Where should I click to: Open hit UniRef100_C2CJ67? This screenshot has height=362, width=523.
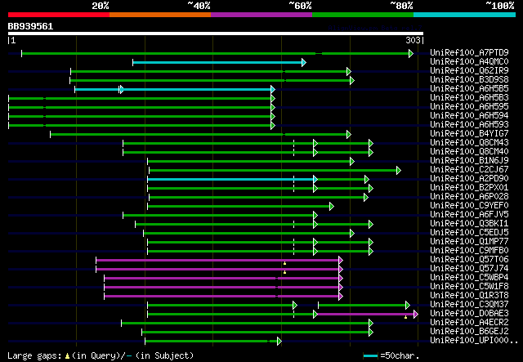[469, 169]
